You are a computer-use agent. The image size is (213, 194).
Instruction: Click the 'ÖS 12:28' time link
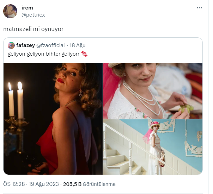point(13,184)
